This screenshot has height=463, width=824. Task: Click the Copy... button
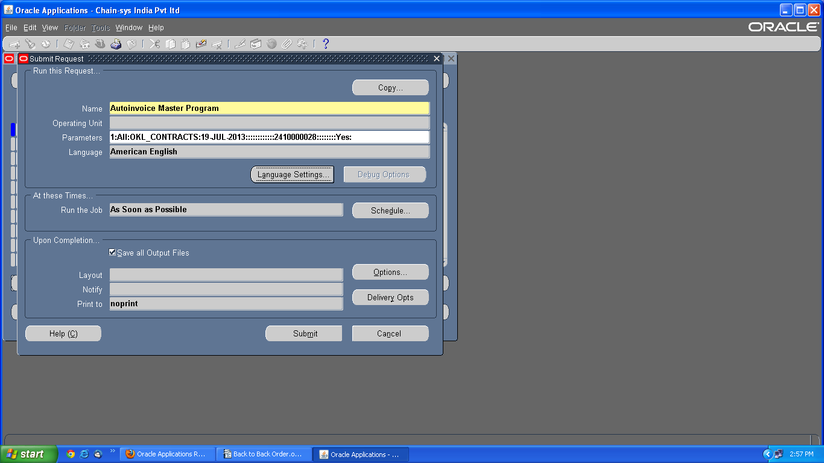390,87
